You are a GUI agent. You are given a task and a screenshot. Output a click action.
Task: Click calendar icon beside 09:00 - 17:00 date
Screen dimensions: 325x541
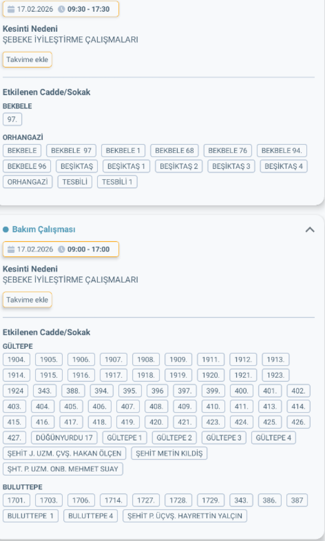[x=11, y=249]
